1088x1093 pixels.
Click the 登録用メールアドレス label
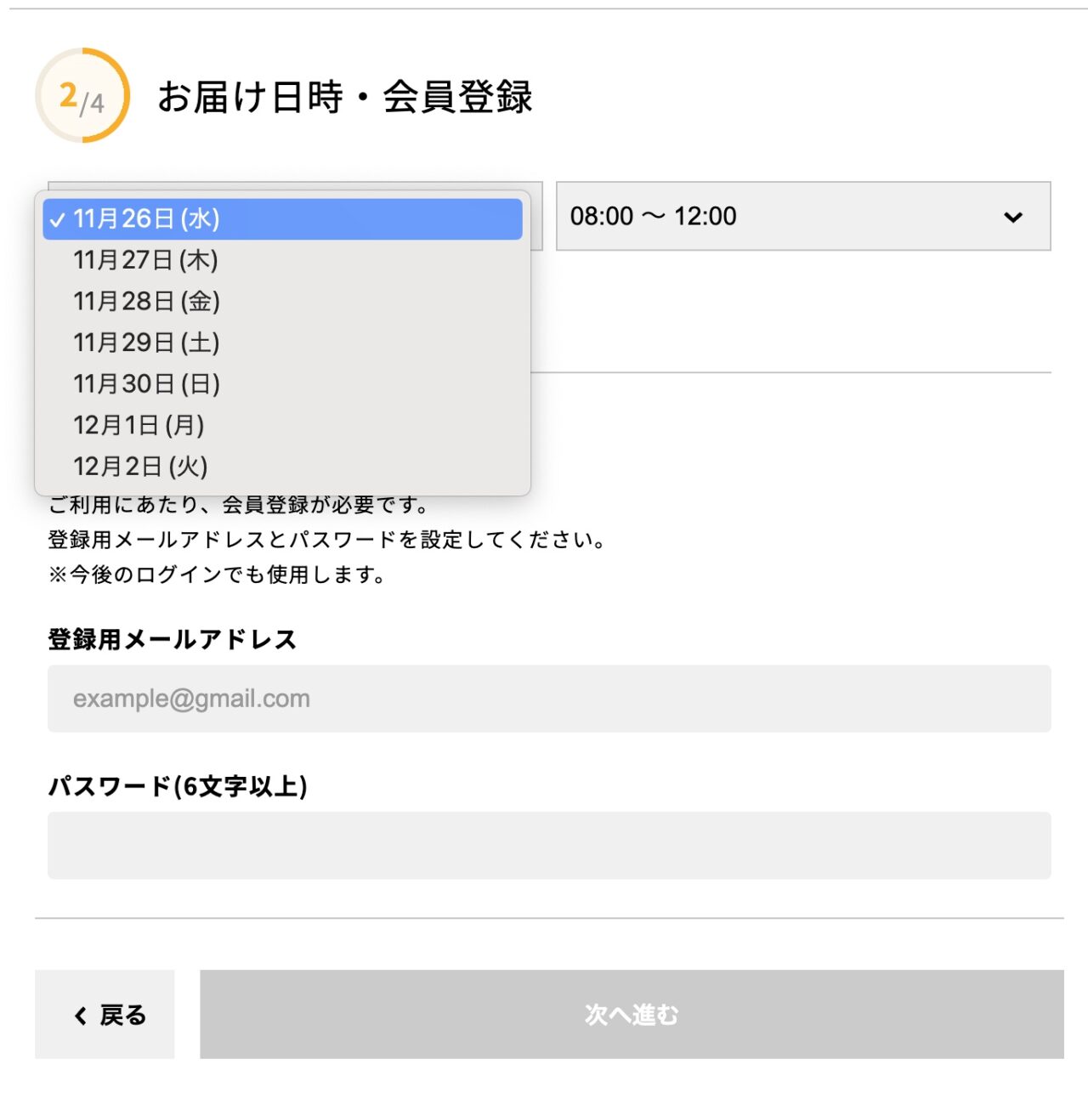coord(172,639)
